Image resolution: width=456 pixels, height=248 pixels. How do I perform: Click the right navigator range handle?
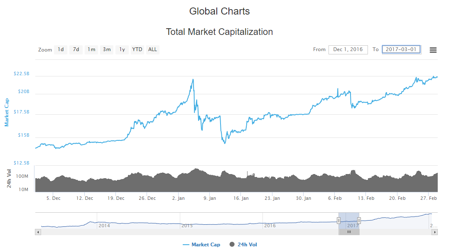(359, 221)
